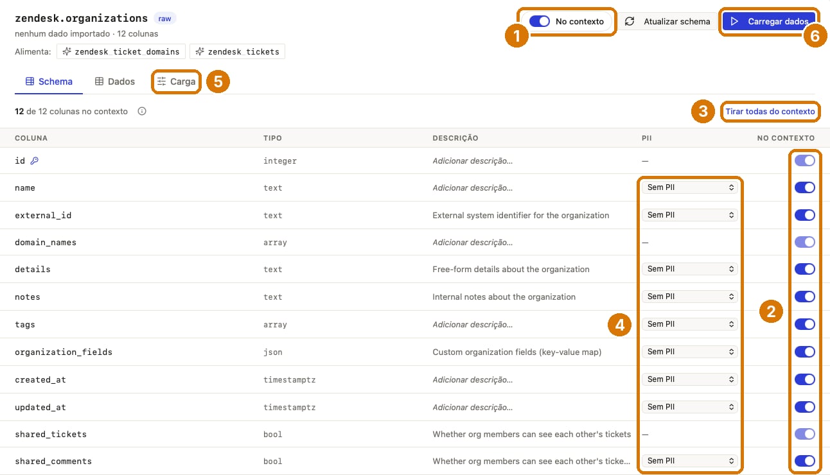Toggle the main No contexto switch
The height and width of the screenshot is (475, 830).
[x=540, y=21]
